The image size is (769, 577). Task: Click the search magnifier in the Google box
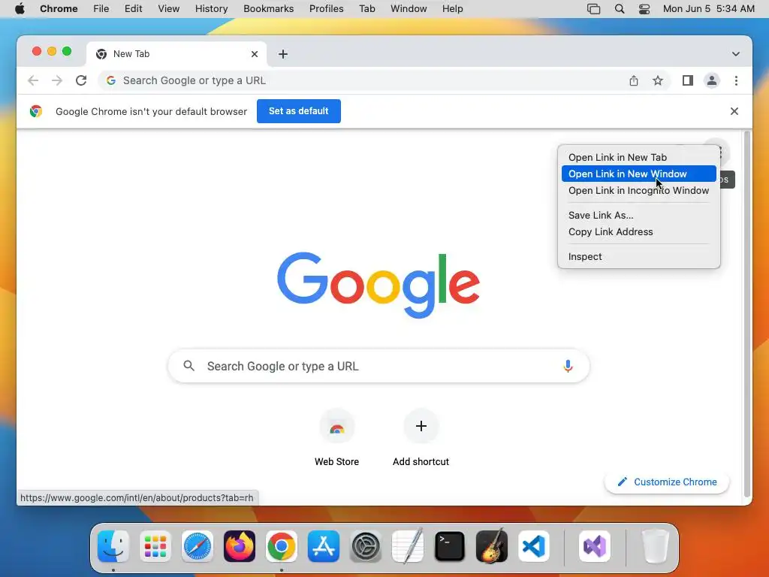click(188, 366)
